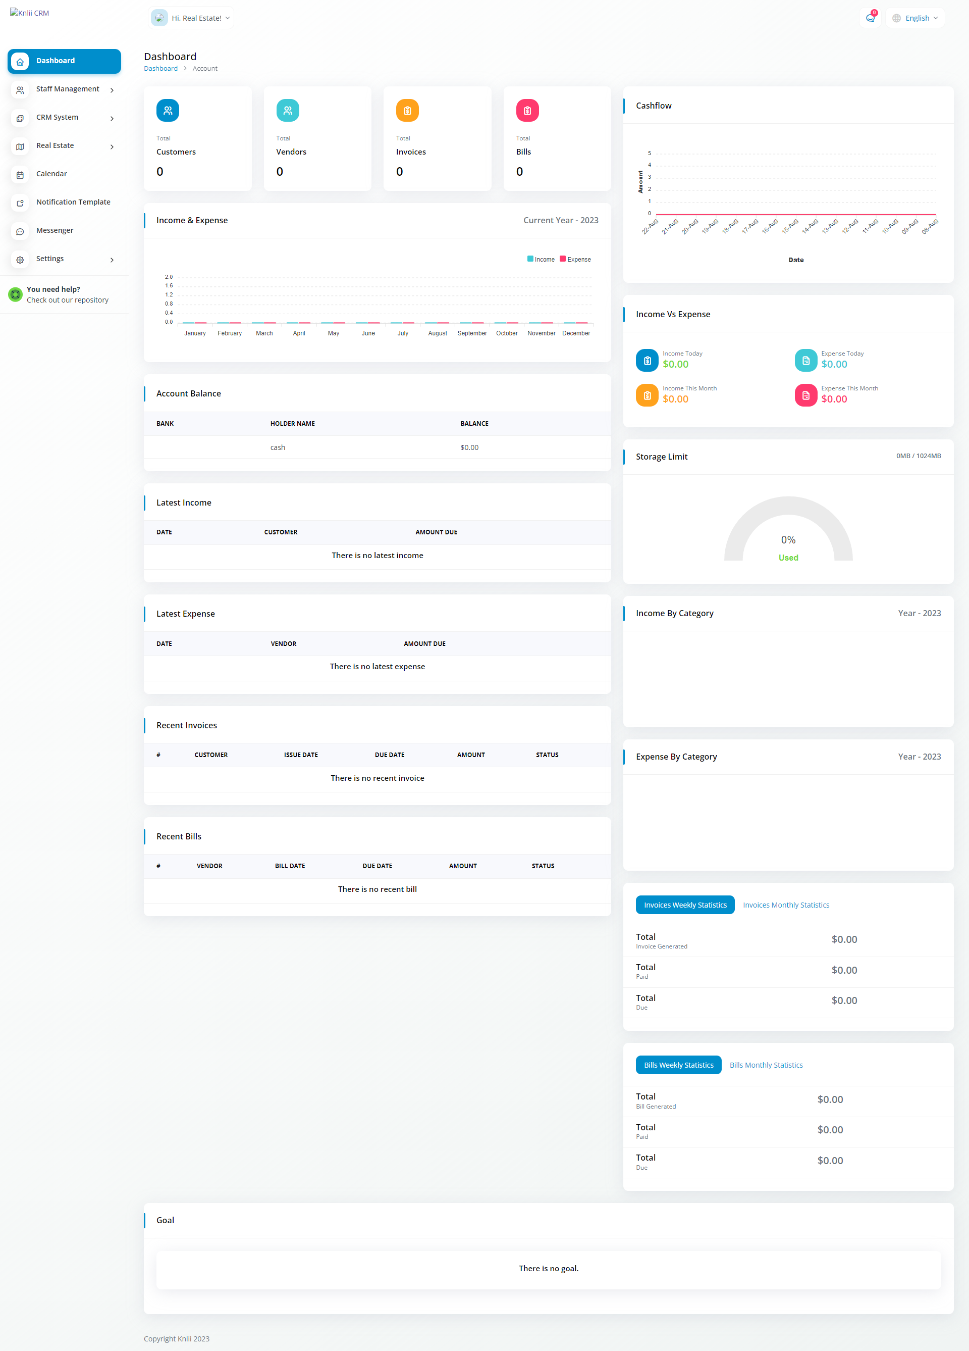This screenshot has width=969, height=1351.
Task: Open the messages icon with red badge
Action: [870, 18]
